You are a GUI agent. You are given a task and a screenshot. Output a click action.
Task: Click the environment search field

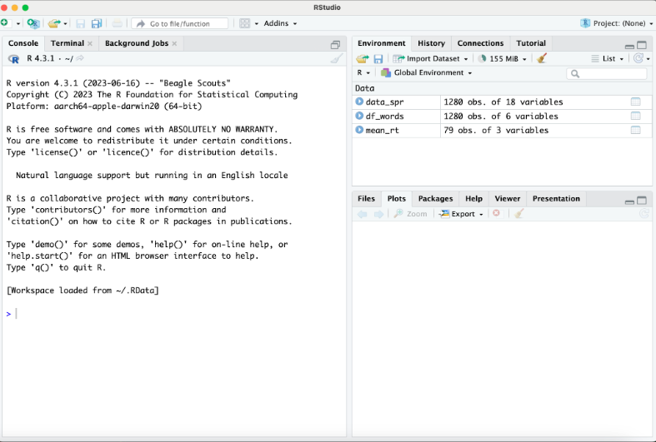pos(607,73)
